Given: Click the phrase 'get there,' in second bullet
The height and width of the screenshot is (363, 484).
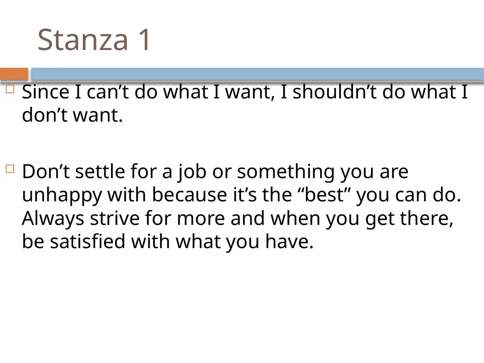Looking at the screenshot, I should pyautogui.click(x=409, y=219).
